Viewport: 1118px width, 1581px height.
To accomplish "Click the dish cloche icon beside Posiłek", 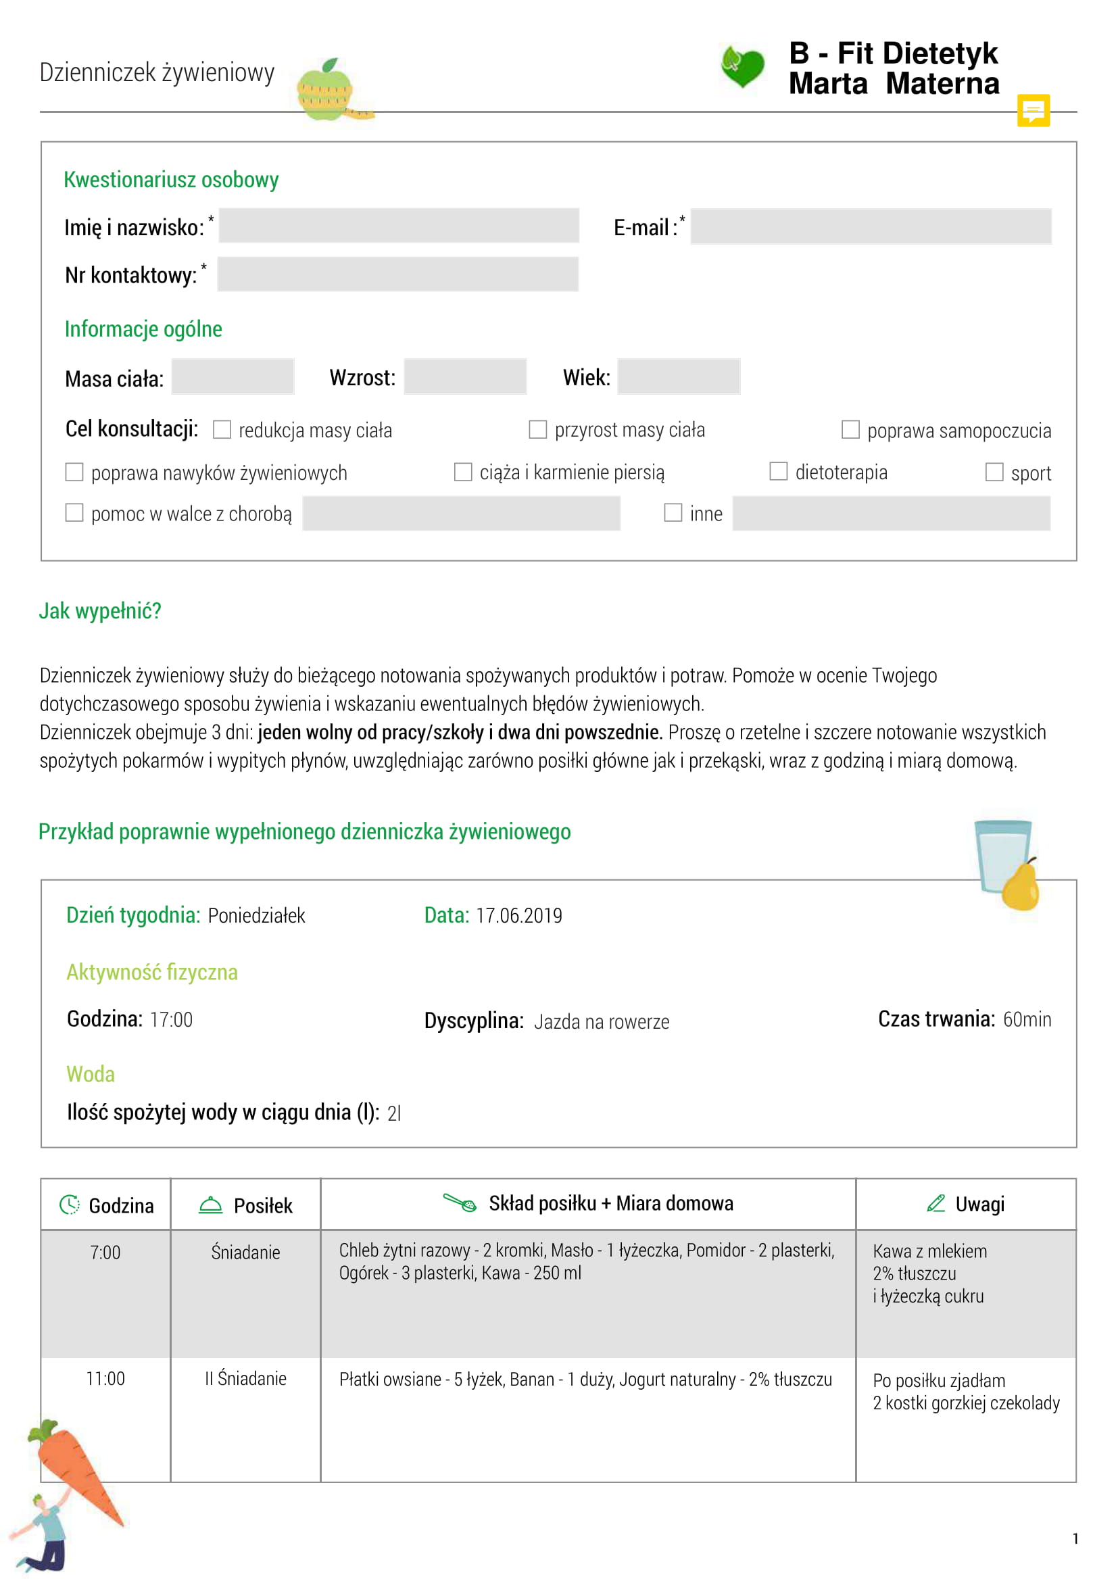I will (211, 1205).
